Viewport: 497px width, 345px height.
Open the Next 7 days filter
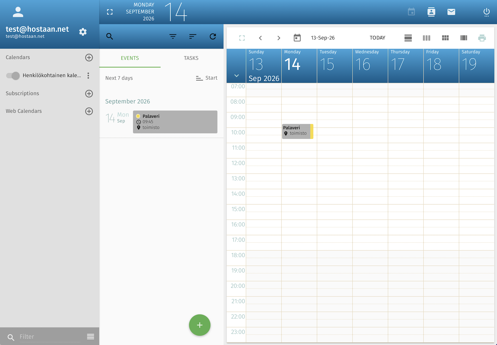(x=119, y=78)
